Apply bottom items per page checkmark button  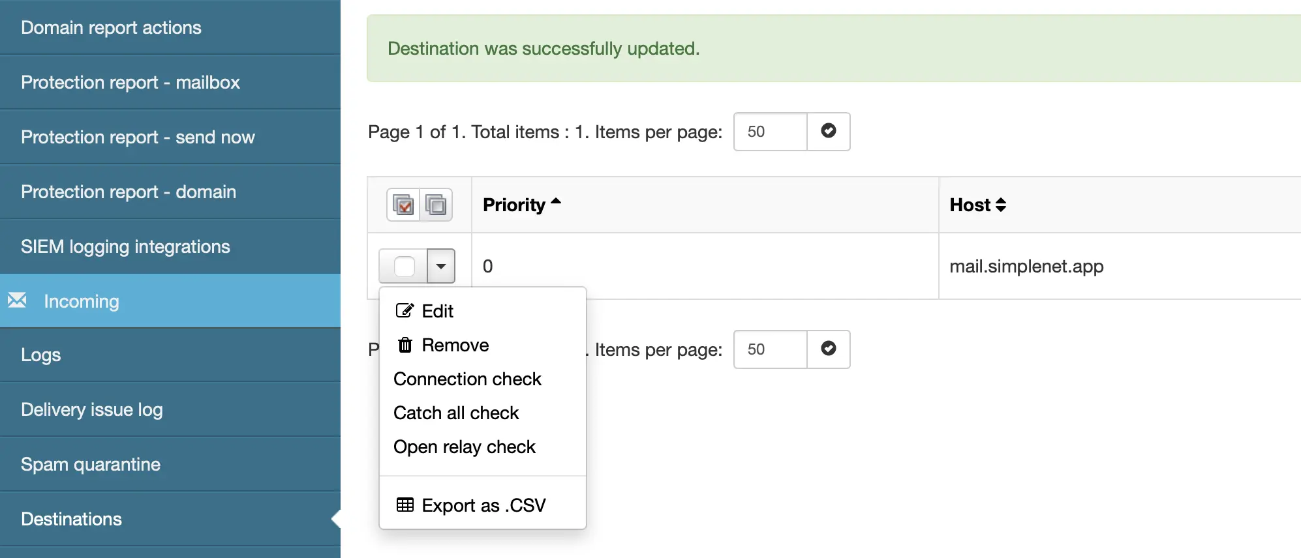coord(829,349)
